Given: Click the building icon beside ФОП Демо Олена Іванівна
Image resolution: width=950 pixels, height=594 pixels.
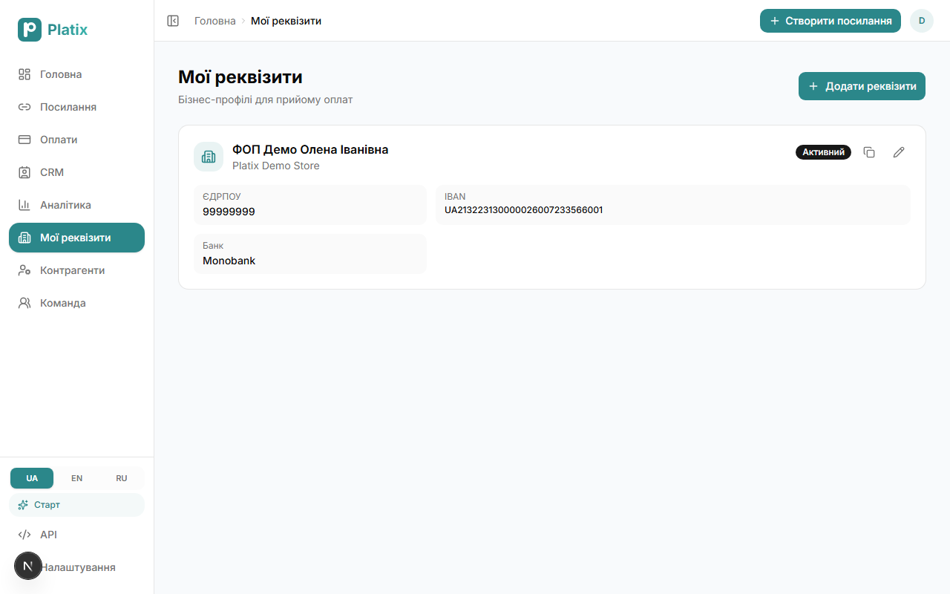Looking at the screenshot, I should click(x=209, y=157).
